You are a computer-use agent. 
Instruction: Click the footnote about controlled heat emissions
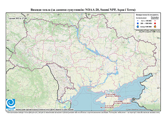point(83,112)
